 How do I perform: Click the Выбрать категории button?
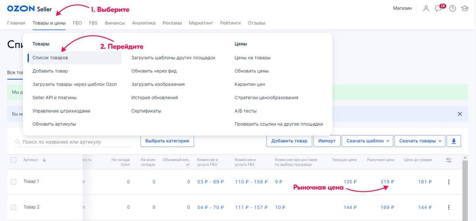(x=167, y=141)
